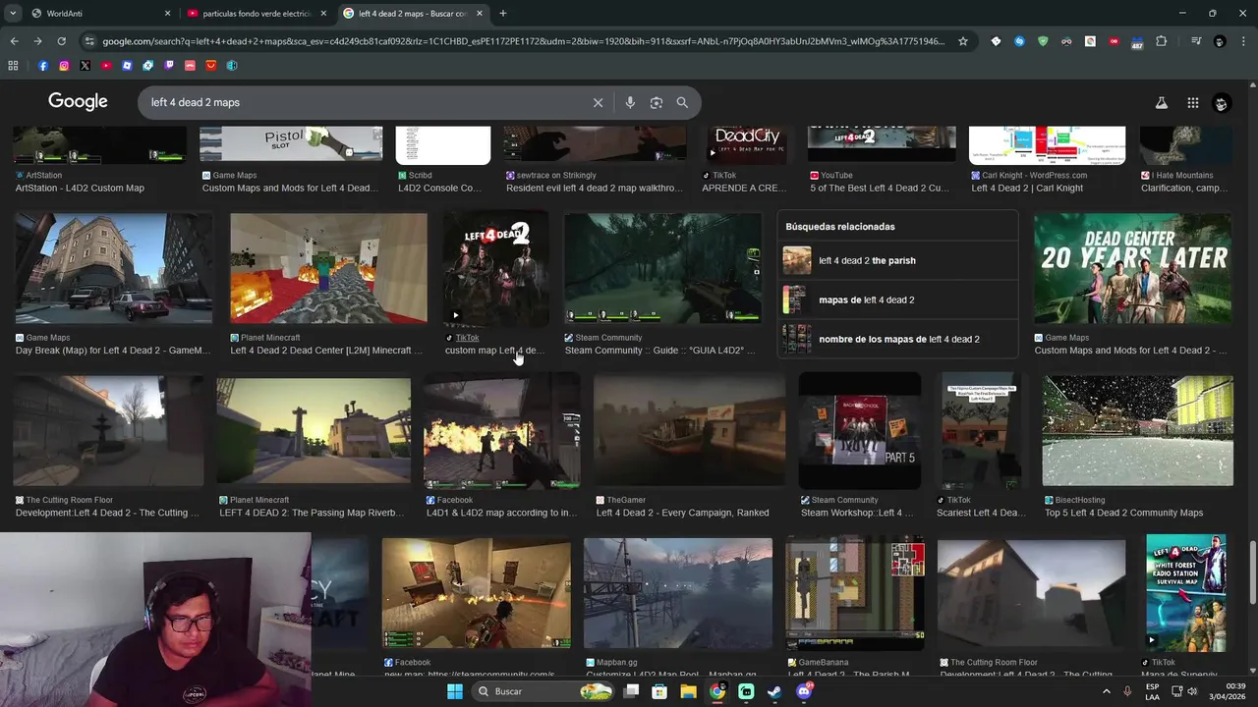This screenshot has width=1258, height=707.
Task: Click the Google search input field
Action: pyautogui.click(x=364, y=102)
